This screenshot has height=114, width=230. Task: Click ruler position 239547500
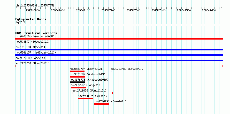[x=184, y=10]
